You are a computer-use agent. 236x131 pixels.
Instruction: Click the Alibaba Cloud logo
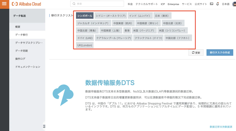coord(26,4)
